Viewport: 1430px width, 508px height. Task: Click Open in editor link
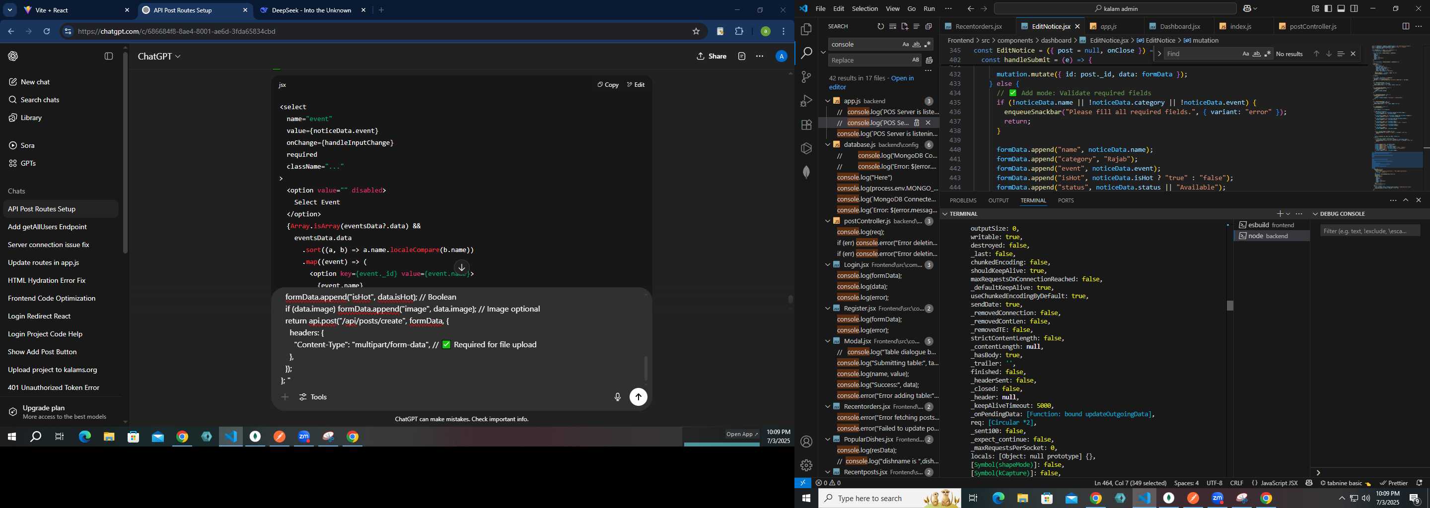[871, 83]
